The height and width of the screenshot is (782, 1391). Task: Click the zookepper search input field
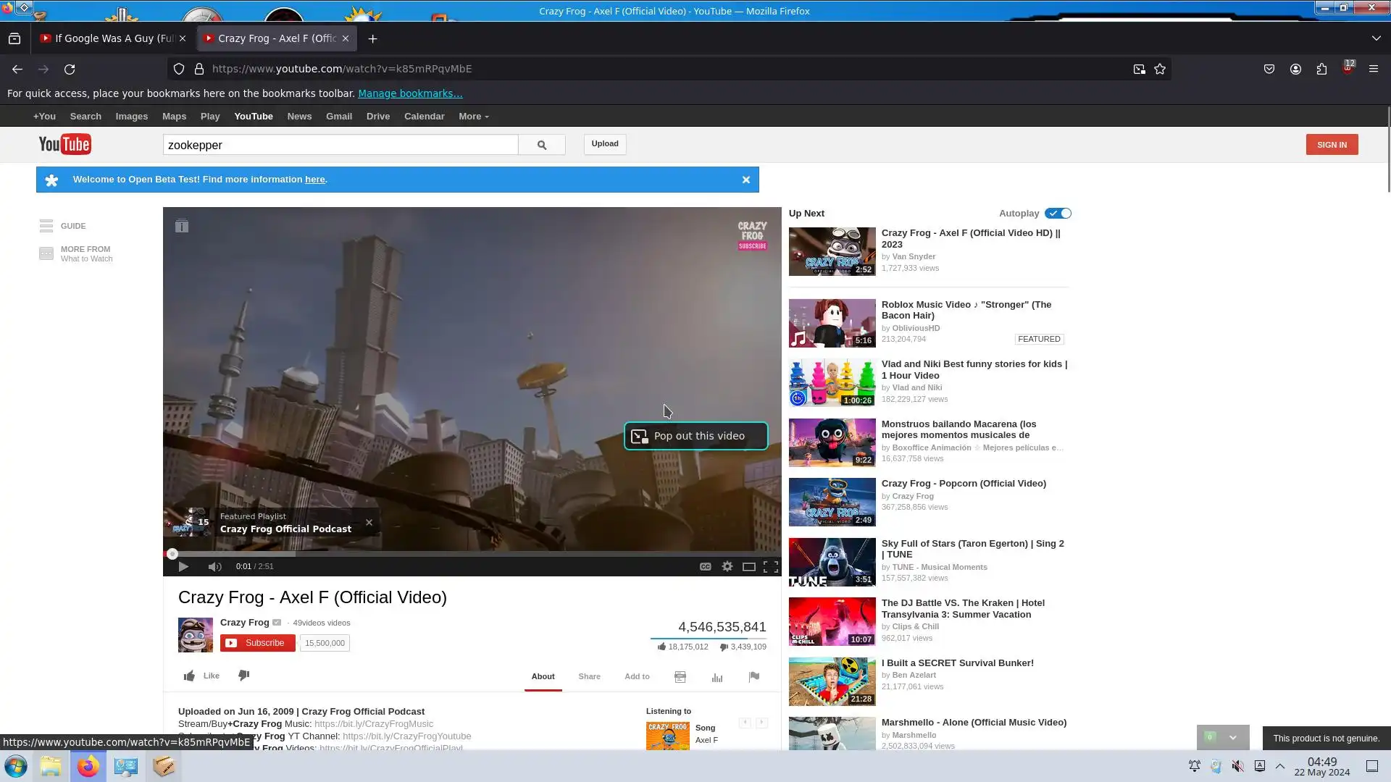click(x=341, y=145)
